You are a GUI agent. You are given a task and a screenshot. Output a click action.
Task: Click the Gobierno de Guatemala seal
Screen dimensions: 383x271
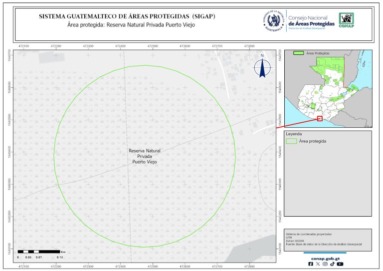click(273, 20)
